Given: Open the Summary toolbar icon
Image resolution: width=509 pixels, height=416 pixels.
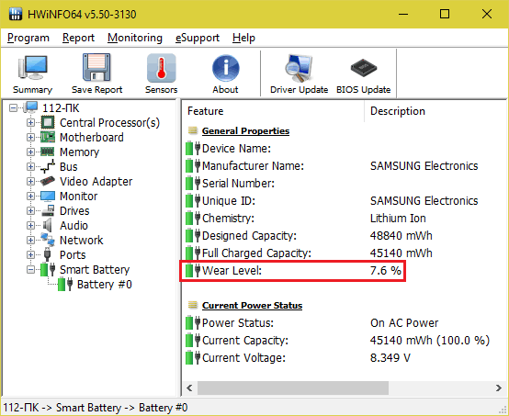Looking at the screenshot, I should [x=32, y=67].
